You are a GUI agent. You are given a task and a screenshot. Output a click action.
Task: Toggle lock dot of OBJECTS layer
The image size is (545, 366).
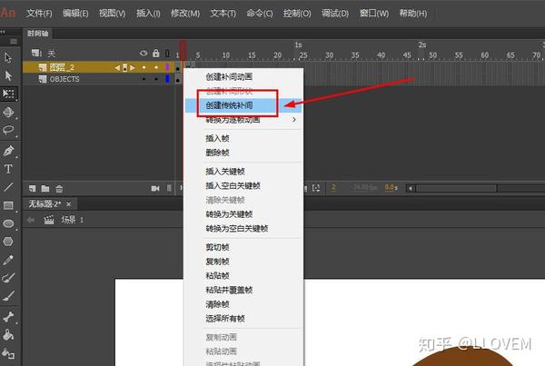[x=156, y=79]
